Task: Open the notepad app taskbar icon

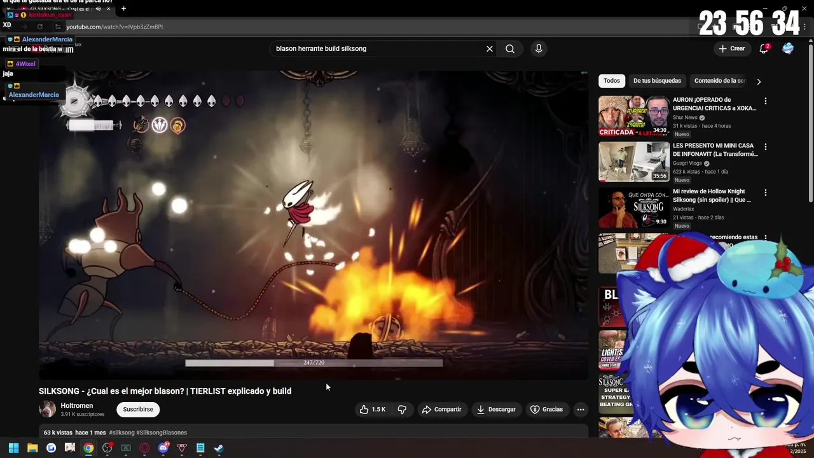Action: coord(200,448)
